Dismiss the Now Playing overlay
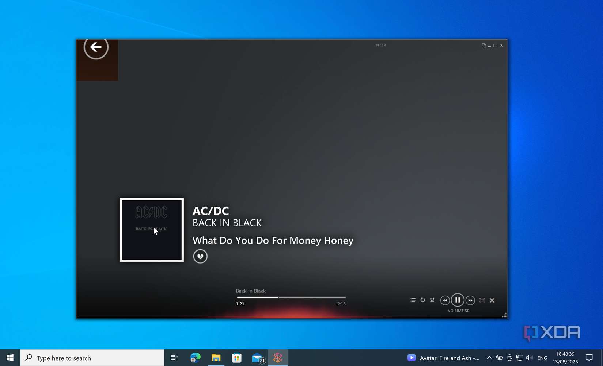 492,300
